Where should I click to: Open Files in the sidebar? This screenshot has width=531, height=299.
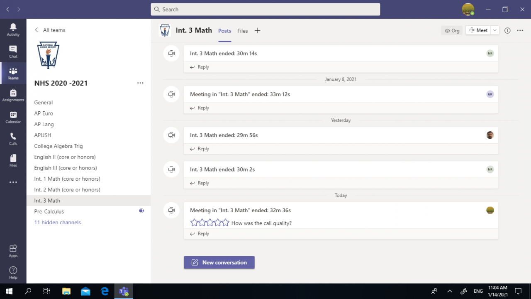point(13,161)
